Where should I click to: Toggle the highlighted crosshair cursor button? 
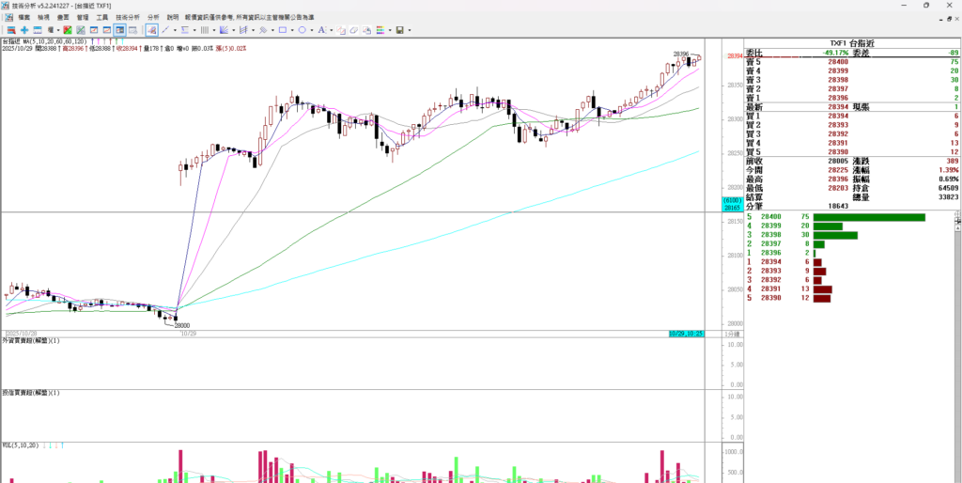coord(151,30)
